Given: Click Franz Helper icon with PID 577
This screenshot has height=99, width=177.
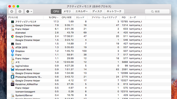Looking at the screenshot, I should pos(12,59).
